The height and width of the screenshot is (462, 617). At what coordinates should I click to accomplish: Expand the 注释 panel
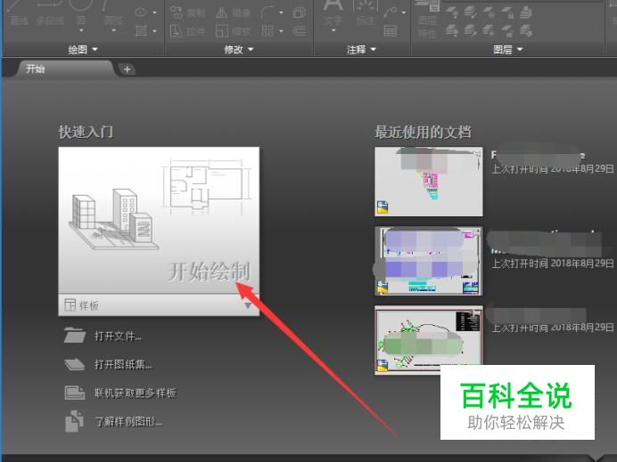[361, 50]
